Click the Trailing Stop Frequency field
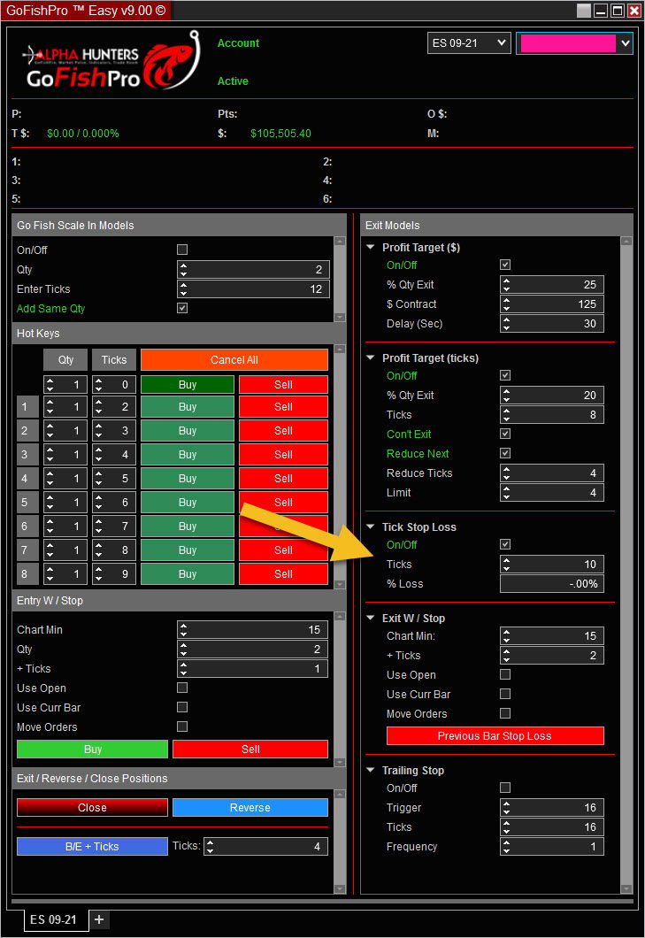 552,847
